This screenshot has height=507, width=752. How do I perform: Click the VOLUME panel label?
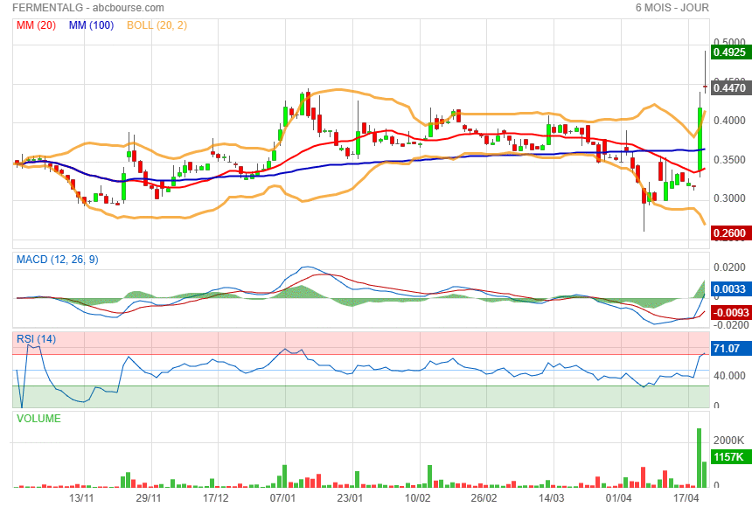point(38,418)
